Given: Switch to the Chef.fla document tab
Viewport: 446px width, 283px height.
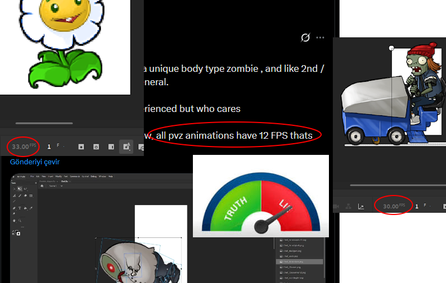Looking at the screenshot, I should (65, 181).
